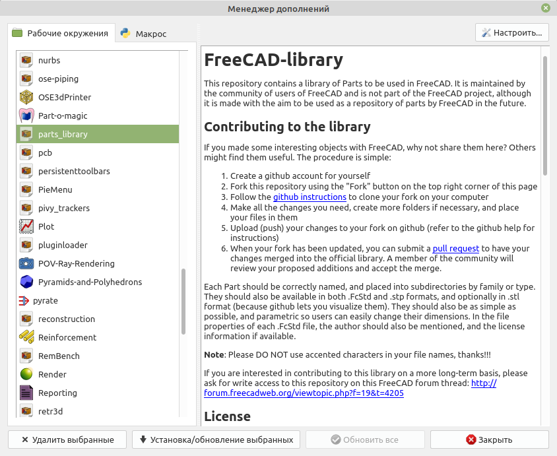The width and height of the screenshot is (557, 456).
Task: Select the retr3d entry
Action: pyautogui.click(x=98, y=410)
